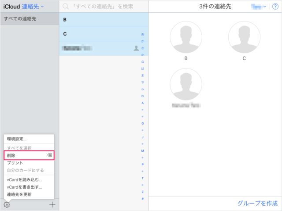Click the グループを作成 link

[257, 204]
